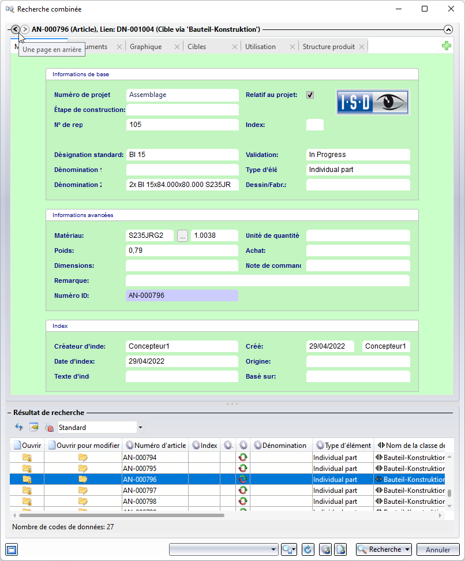Sort by Ouvrir pour modifier column header
This screenshot has width=465, height=561.
coord(84,446)
